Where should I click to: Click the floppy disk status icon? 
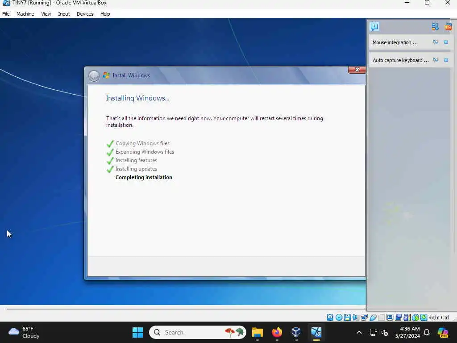tap(347, 318)
